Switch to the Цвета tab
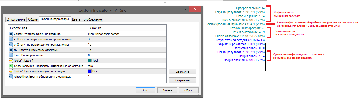360x104 pixels. (76, 19)
